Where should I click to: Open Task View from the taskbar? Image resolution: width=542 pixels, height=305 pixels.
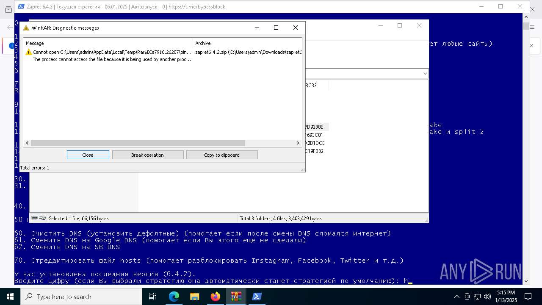[152, 297]
